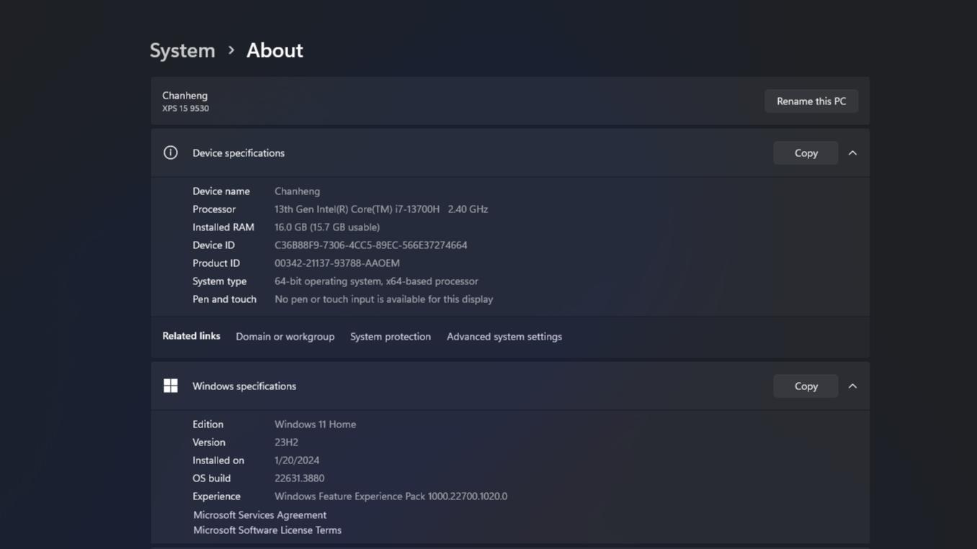This screenshot has height=549, width=977.
Task: Click the Device specifications header title
Action: [x=238, y=153]
